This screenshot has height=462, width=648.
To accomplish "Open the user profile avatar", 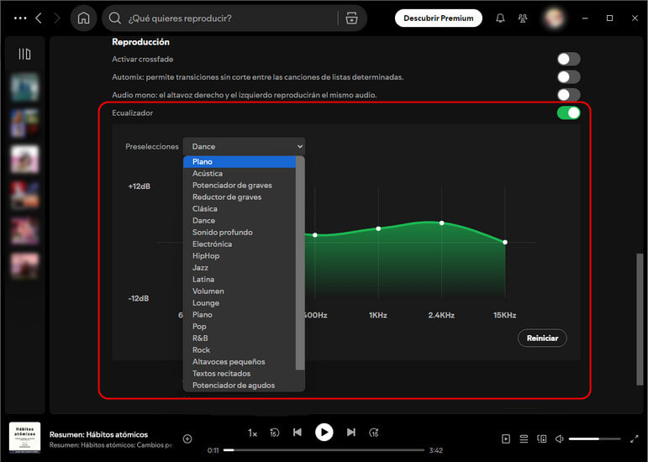I will [554, 18].
